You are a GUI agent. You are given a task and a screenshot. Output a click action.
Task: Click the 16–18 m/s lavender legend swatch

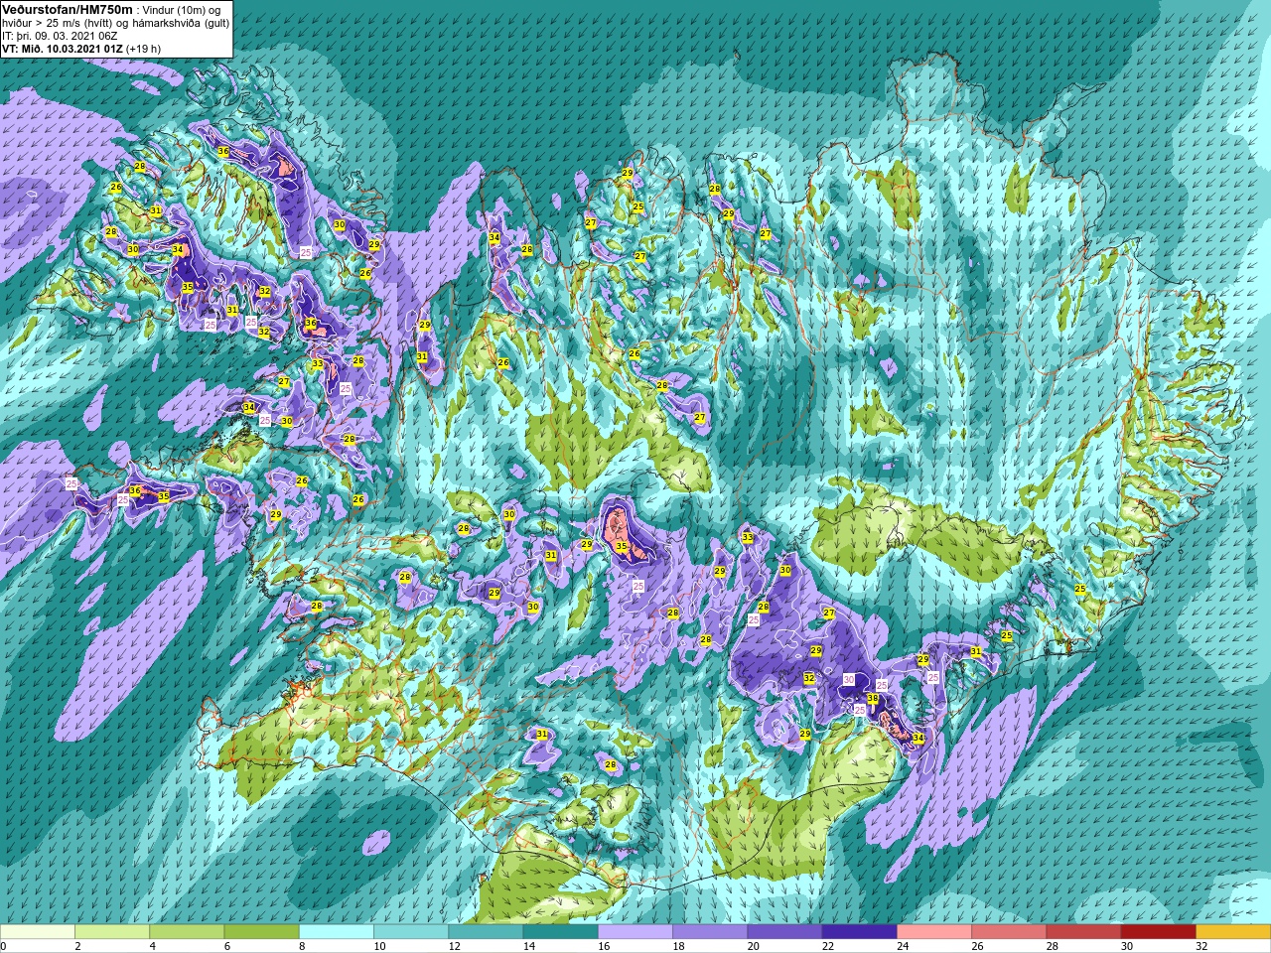[635, 932]
